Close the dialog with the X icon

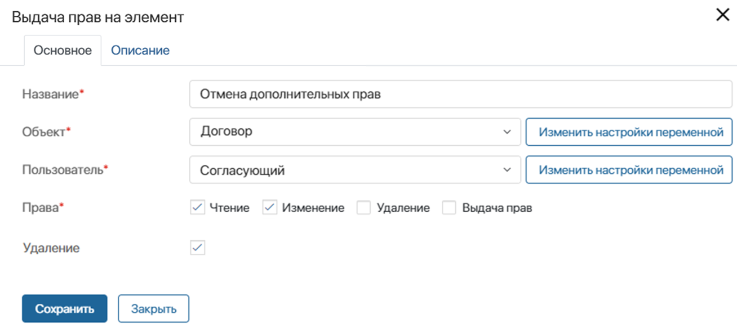(x=722, y=15)
